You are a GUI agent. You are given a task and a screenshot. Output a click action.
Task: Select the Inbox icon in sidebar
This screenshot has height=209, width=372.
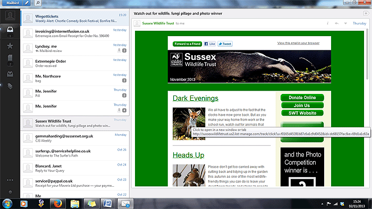point(10,30)
